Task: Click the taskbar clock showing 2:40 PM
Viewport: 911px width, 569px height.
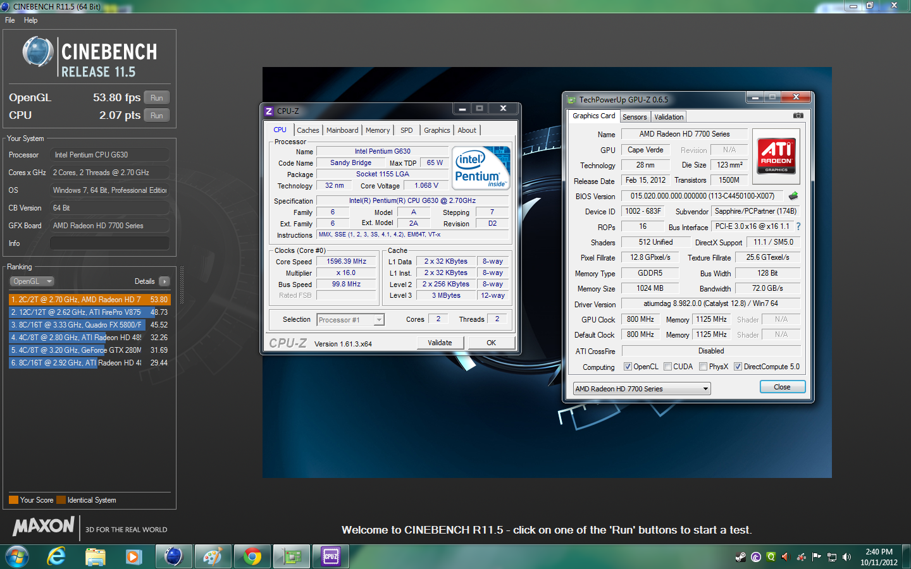Action: tap(879, 557)
